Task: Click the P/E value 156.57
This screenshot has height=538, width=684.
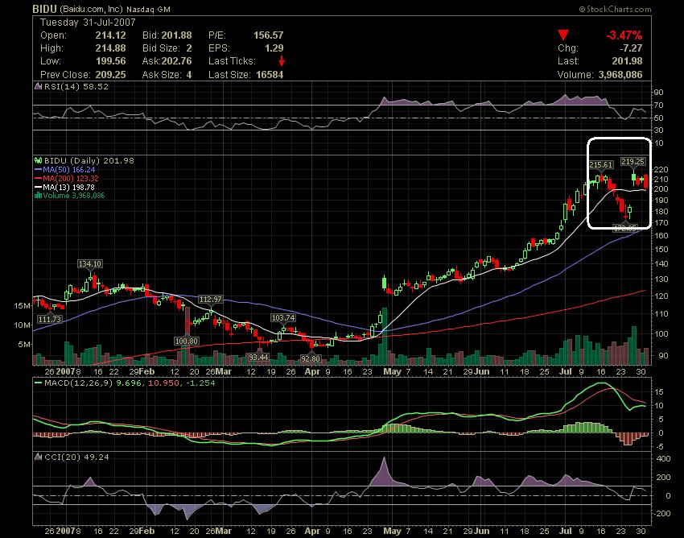Action: (268, 35)
